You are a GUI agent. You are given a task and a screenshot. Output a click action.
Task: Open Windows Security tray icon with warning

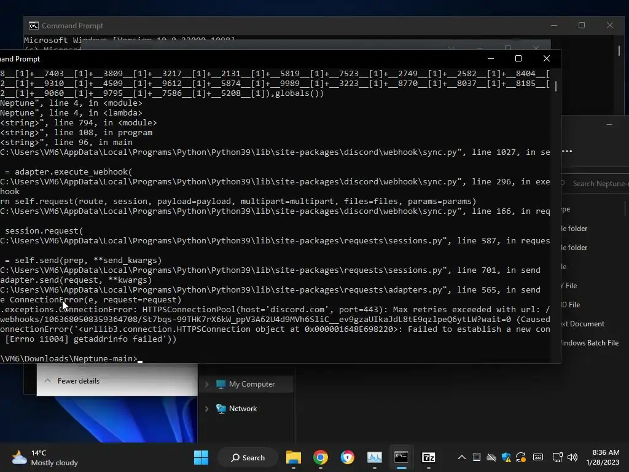pos(506,457)
